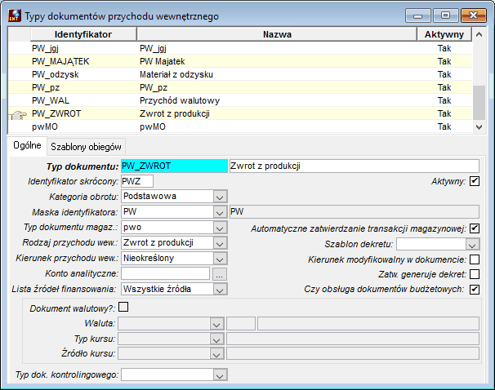495x390 pixels.
Task: Minimize the Typy dokumentów window
Action: click(x=417, y=16)
